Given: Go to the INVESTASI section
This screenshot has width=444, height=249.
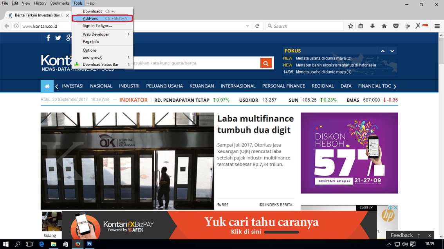Looking at the screenshot, I should coord(72,86).
